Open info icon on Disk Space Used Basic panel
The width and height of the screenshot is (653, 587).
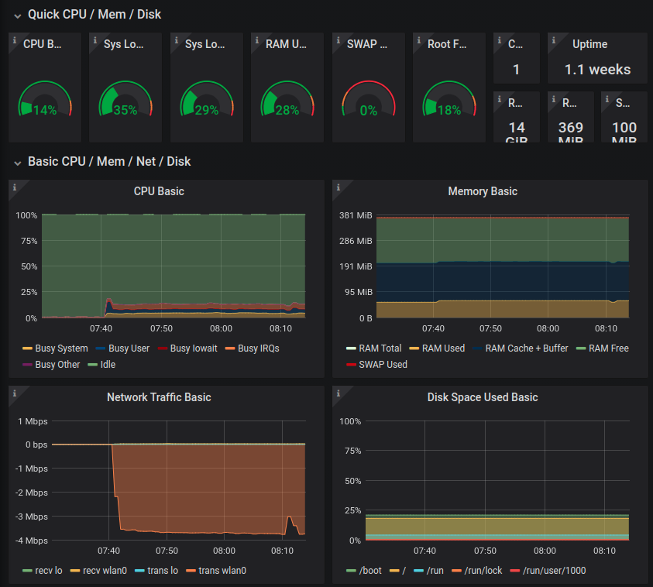point(339,393)
